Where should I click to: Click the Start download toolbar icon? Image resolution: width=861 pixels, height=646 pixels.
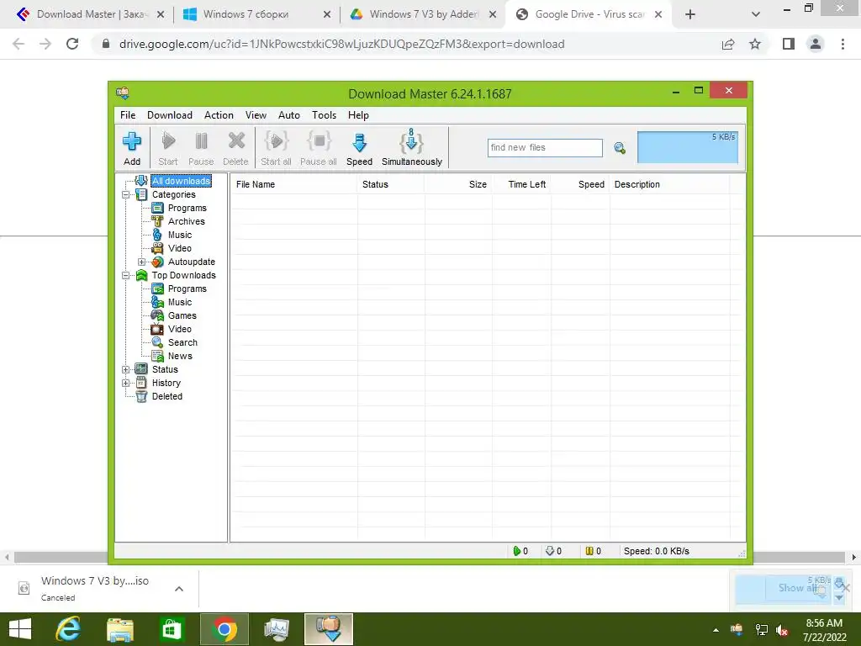click(x=168, y=141)
